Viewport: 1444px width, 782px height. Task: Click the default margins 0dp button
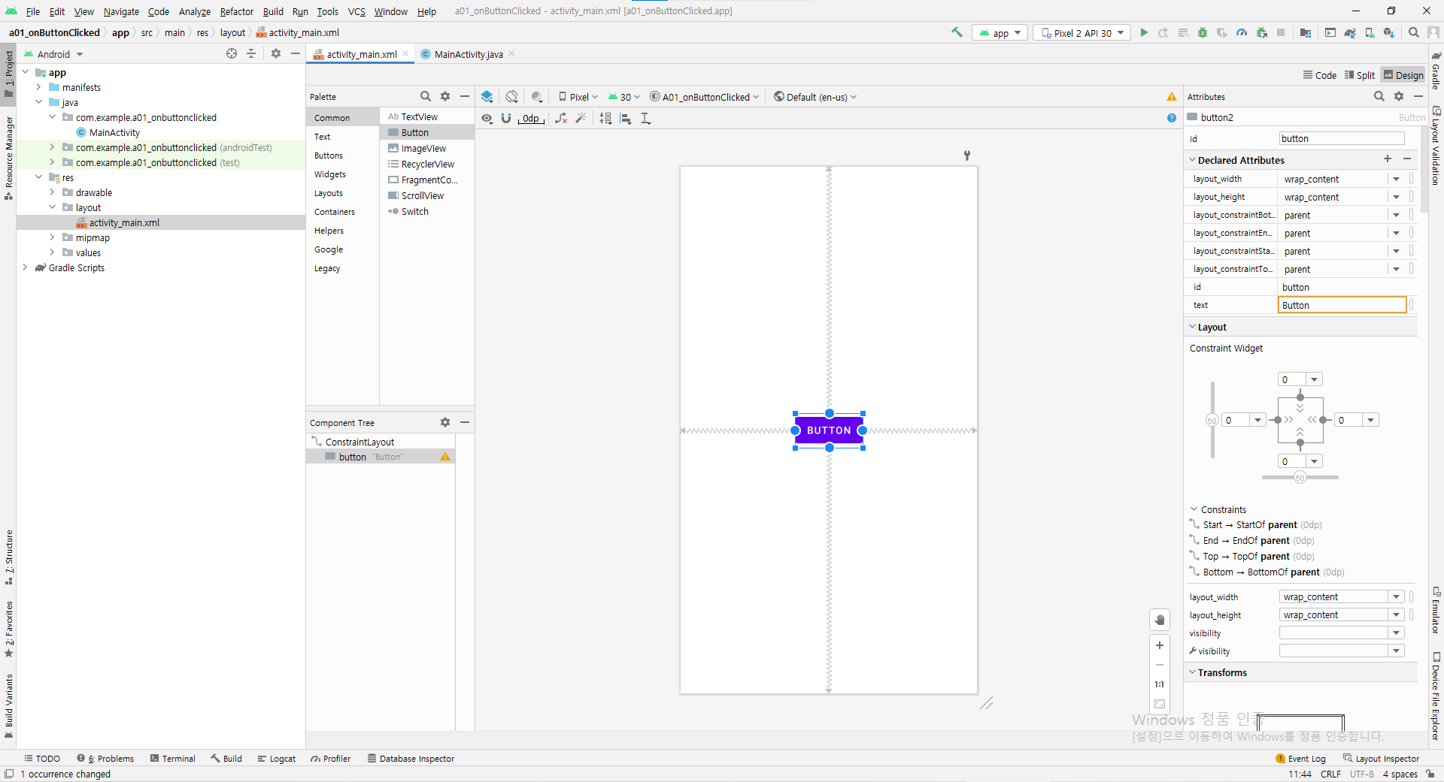pyautogui.click(x=531, y=118)
